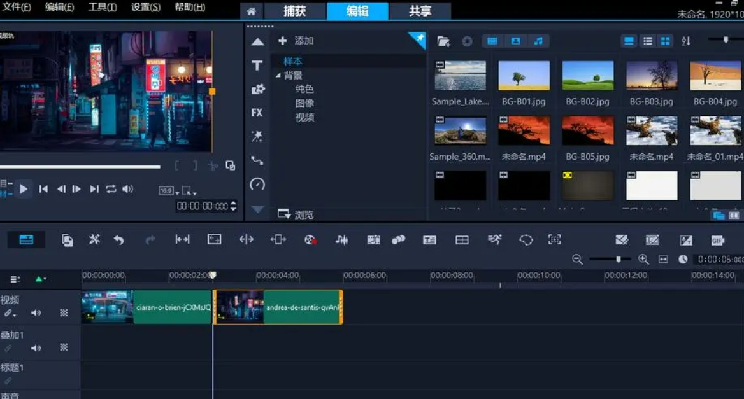Click the GIF creator icon
The image size is (744, 399).
click(717, 241)
